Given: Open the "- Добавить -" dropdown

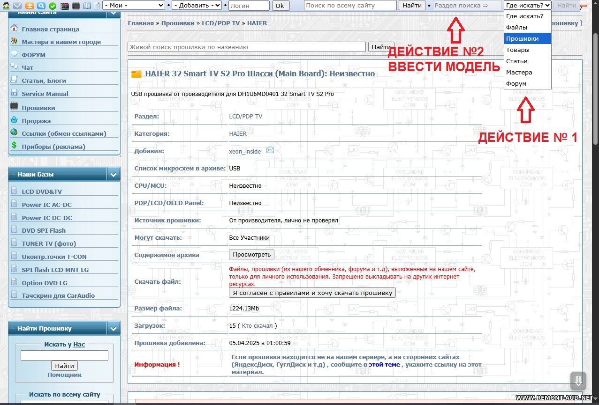Looking at the screenshot, I should click(197, 6).
